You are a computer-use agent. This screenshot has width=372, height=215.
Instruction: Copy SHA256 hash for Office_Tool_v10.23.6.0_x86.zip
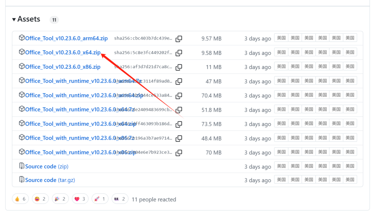coord(179,67)
